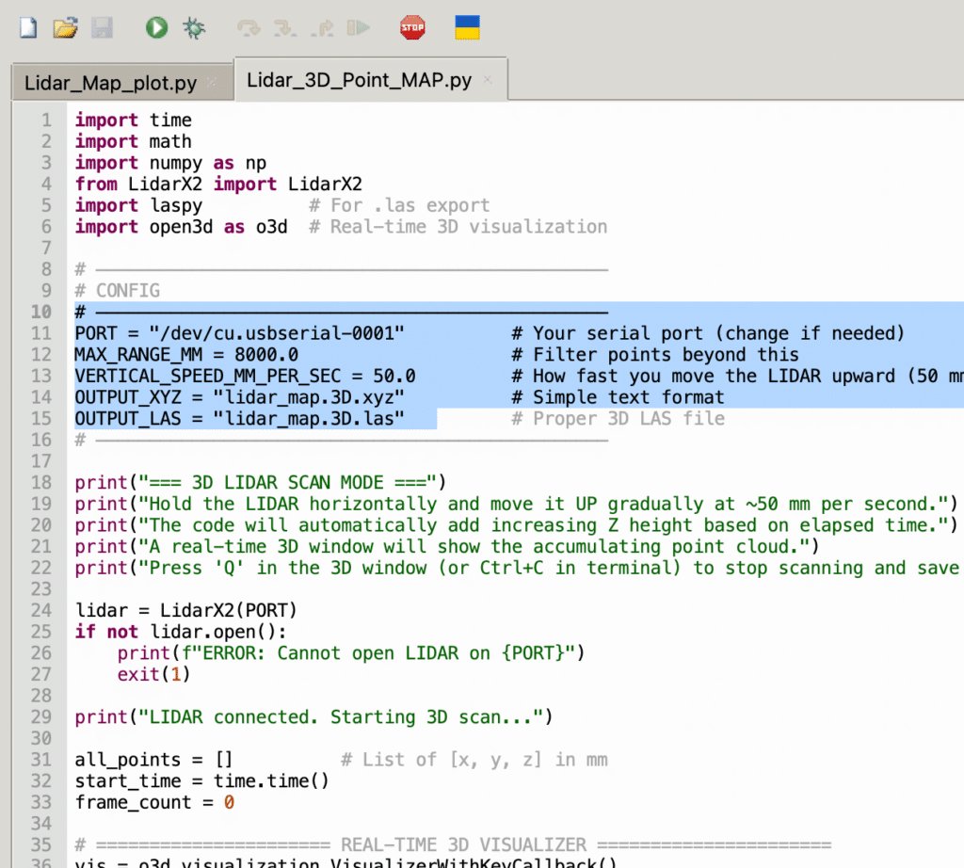Click the VERTICAL_SPEED_MM_PER_SEC variable name
This screenshot has height=868, width=964.
208,376
